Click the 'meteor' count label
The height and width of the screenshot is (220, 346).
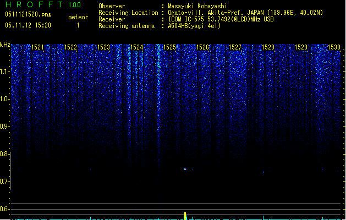pos(78,17)
